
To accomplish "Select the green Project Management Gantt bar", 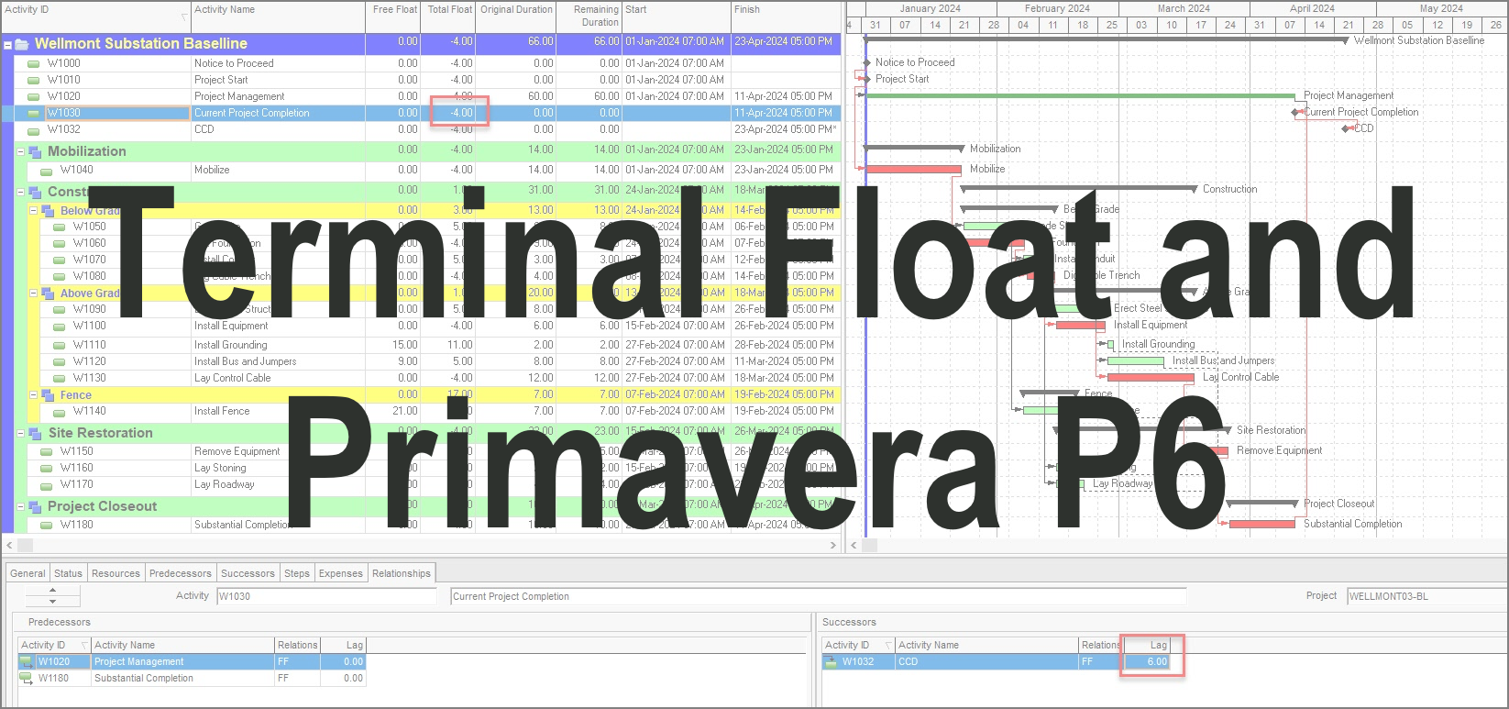I will coord(1080,95).
